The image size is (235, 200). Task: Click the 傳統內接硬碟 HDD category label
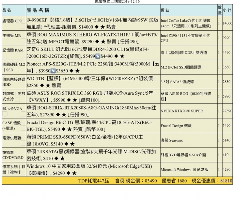click(14, 82)
